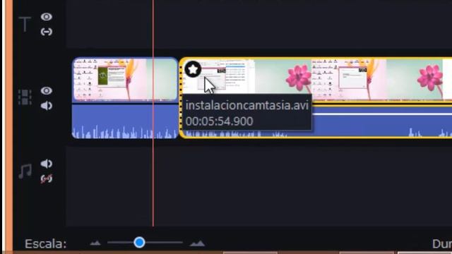Toggle visibility of the titles track
Screen dimensions: 452x254
pos(47,17)
